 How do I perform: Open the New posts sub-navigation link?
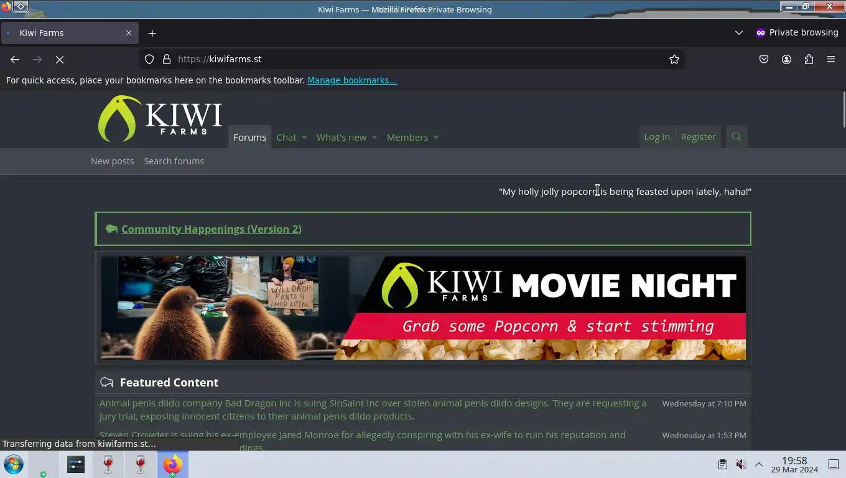pos(113,161)
